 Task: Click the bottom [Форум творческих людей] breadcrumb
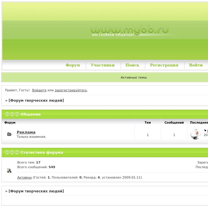(36, 191)
